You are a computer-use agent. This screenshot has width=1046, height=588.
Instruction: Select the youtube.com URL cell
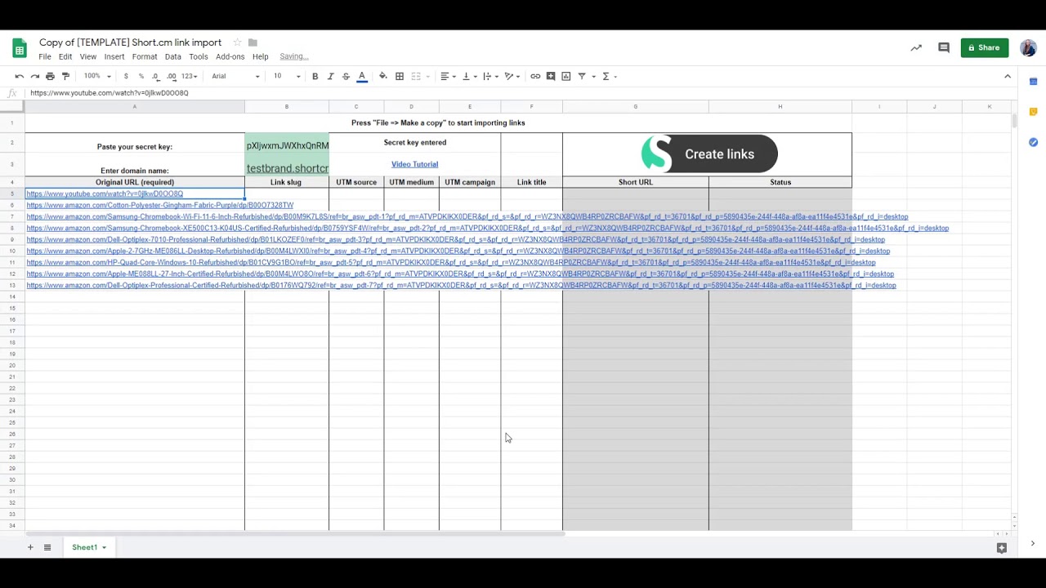click(x=135, y=194)
